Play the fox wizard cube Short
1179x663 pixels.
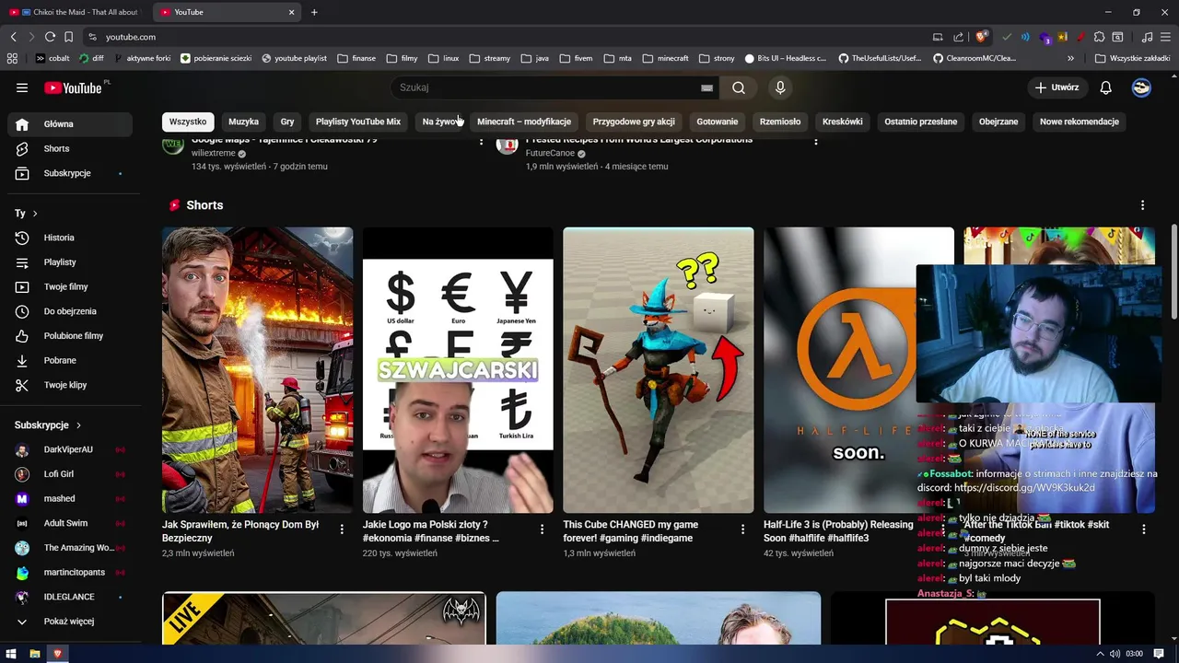tap(659, 370)
